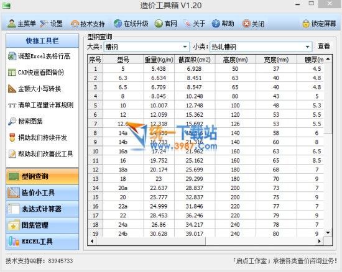Open the 图集管理 panel
Image resolution: width=342 pixels, height=272 pixels.
(x=42, y=225)
